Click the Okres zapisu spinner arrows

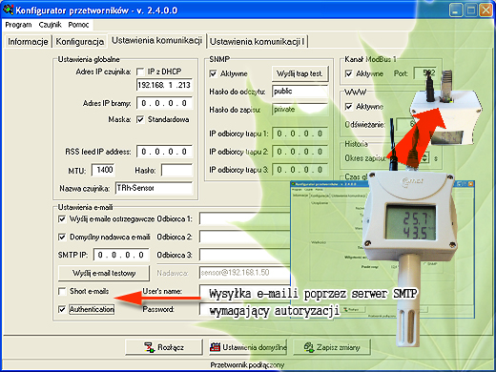click(x=425, y=157)
